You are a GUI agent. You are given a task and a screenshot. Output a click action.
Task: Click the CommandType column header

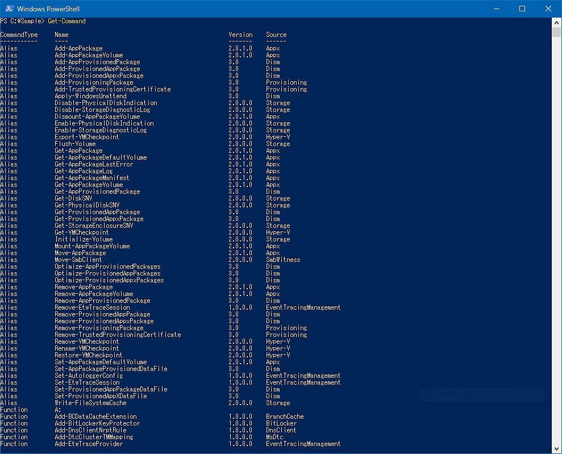point(19,35)
